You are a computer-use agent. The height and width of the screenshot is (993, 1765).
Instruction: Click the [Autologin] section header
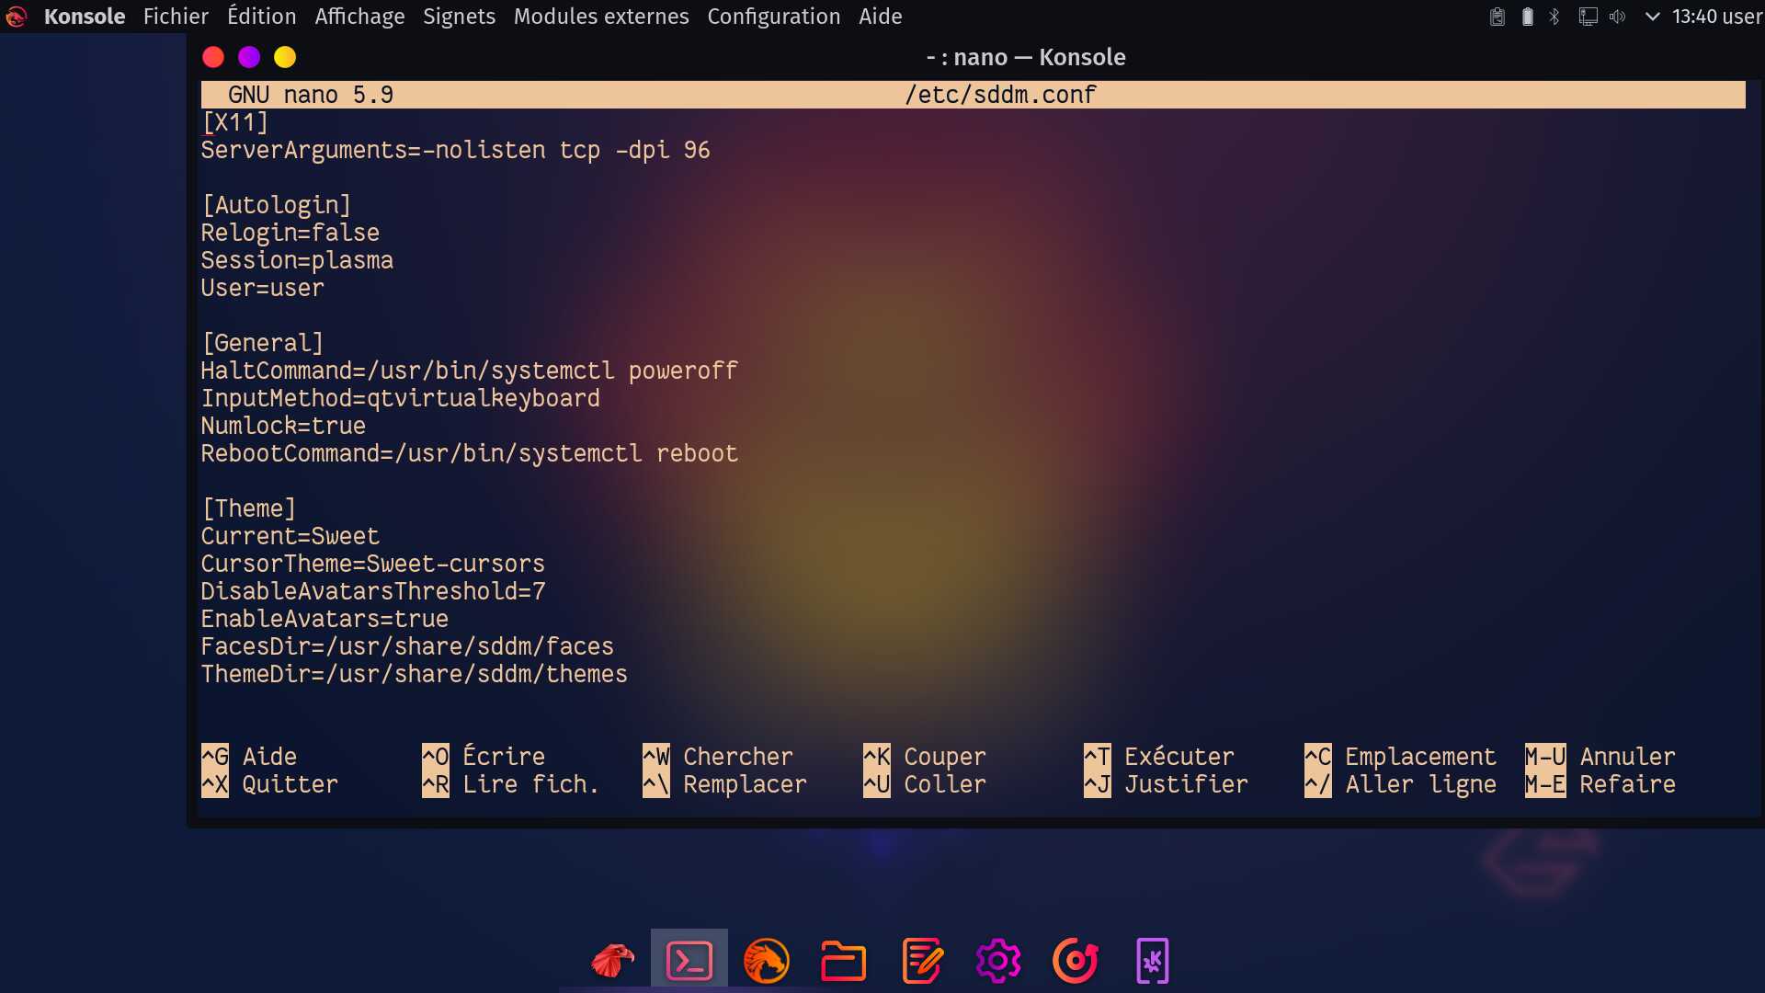click(277, 205)
